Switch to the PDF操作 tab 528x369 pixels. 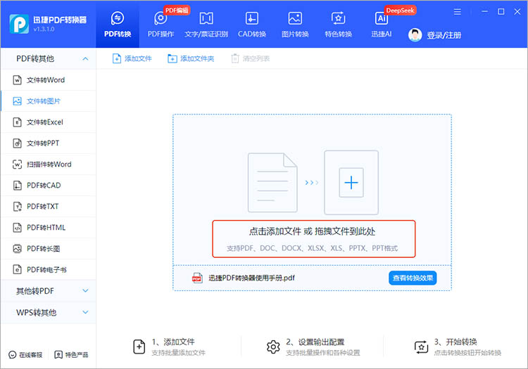pos(161,24)
